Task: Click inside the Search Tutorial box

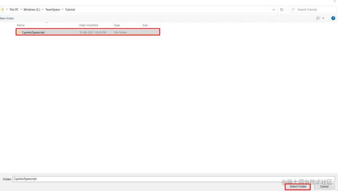Action: tap(308, 9)
